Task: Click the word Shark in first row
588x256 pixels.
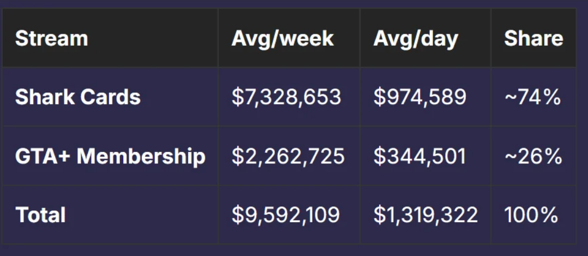Action: click(45, 97)
